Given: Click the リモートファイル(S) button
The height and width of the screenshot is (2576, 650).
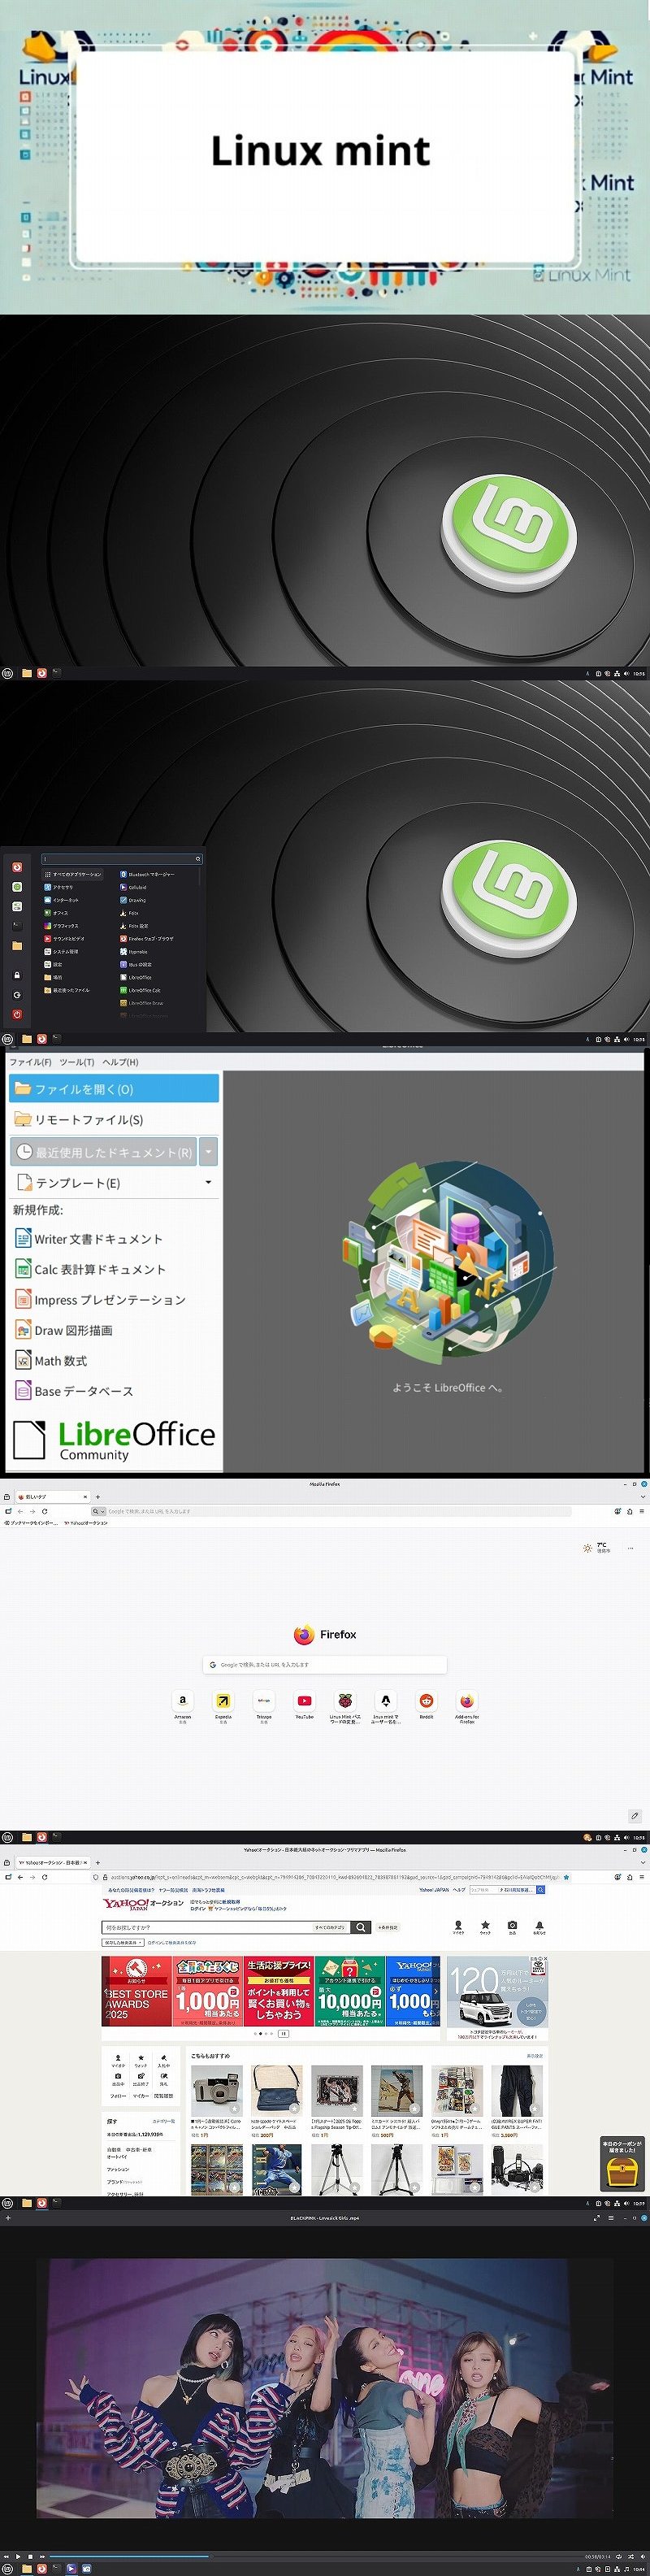Looking at the screenshot, I should tap(88, 1120).
